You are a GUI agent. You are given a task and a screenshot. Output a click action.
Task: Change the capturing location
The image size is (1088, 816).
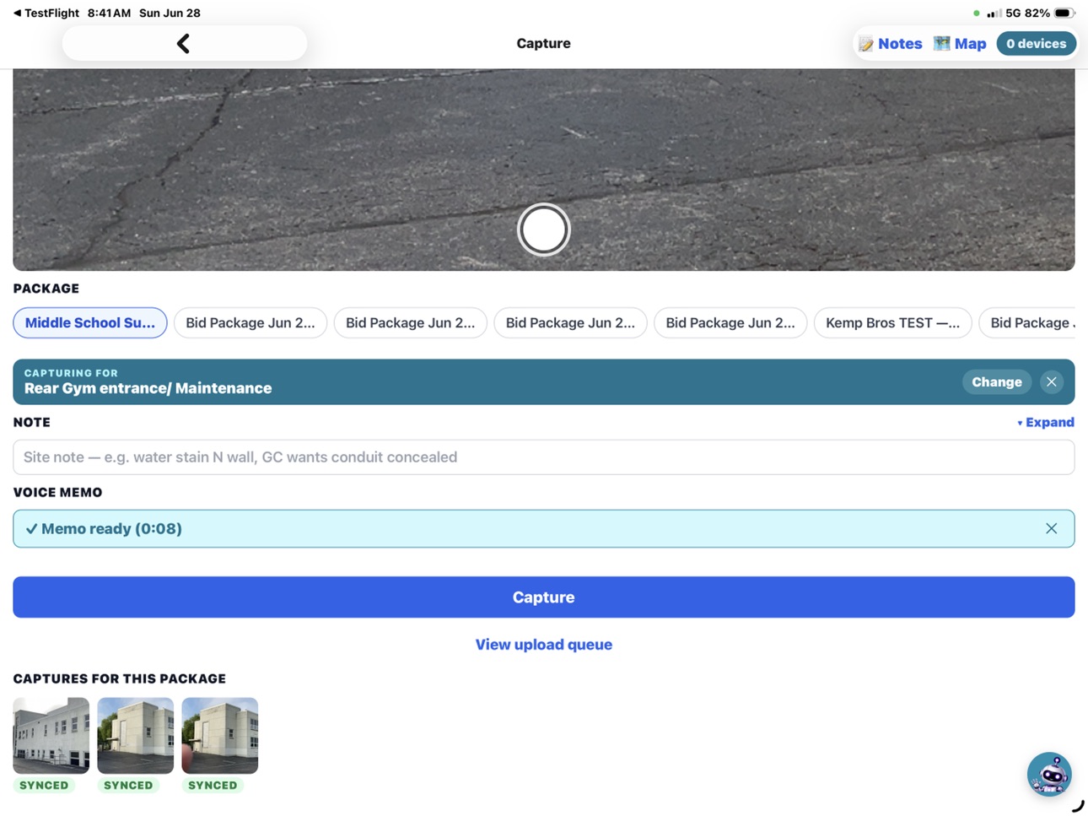click(996, 382)
